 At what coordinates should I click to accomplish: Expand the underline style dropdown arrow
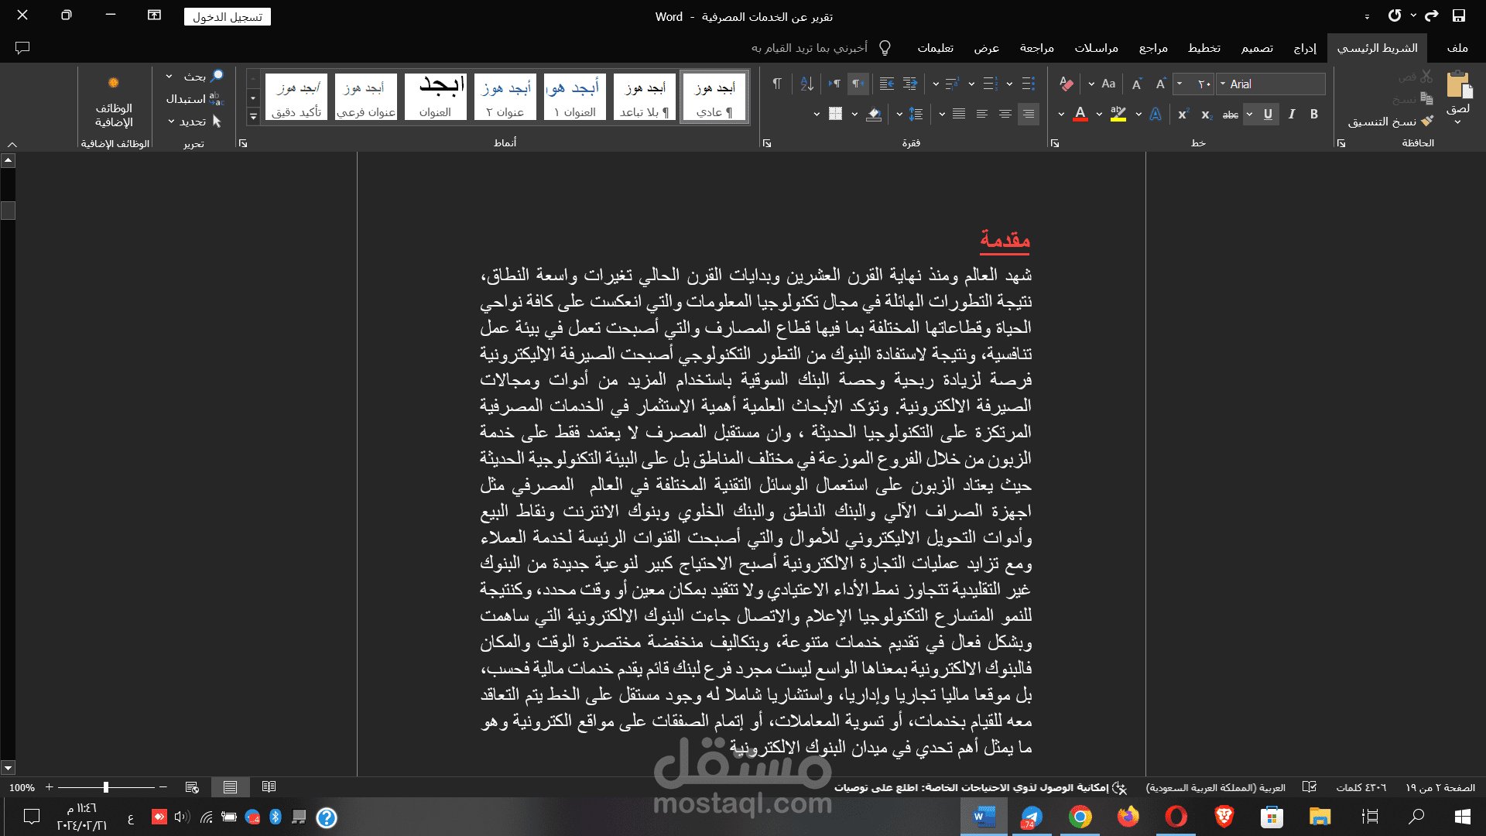pyautogui.click(x=1249, y=115)
